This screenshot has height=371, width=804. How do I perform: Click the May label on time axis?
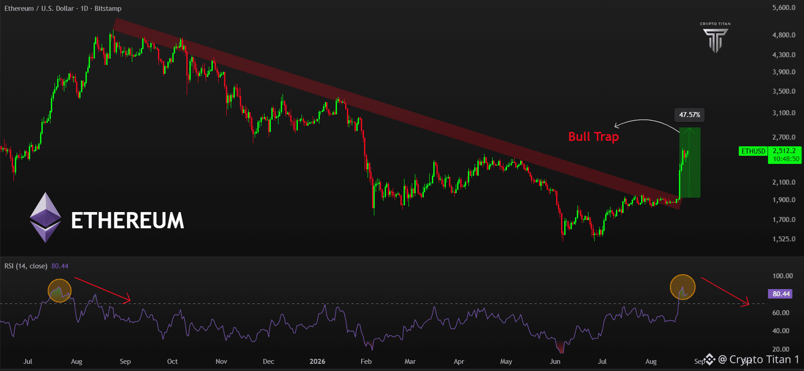pyautogui.click(x=506, y=362)
